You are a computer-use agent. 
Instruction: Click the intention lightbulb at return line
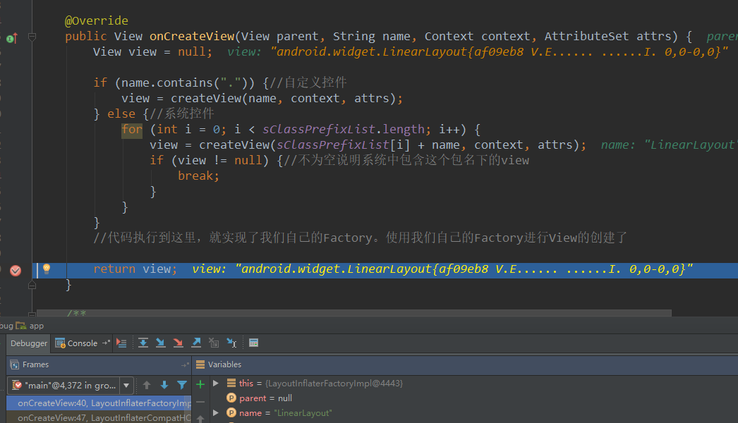pos(47,269)
